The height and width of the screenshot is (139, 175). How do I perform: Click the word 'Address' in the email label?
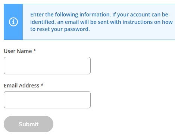(x=29, y=86)
